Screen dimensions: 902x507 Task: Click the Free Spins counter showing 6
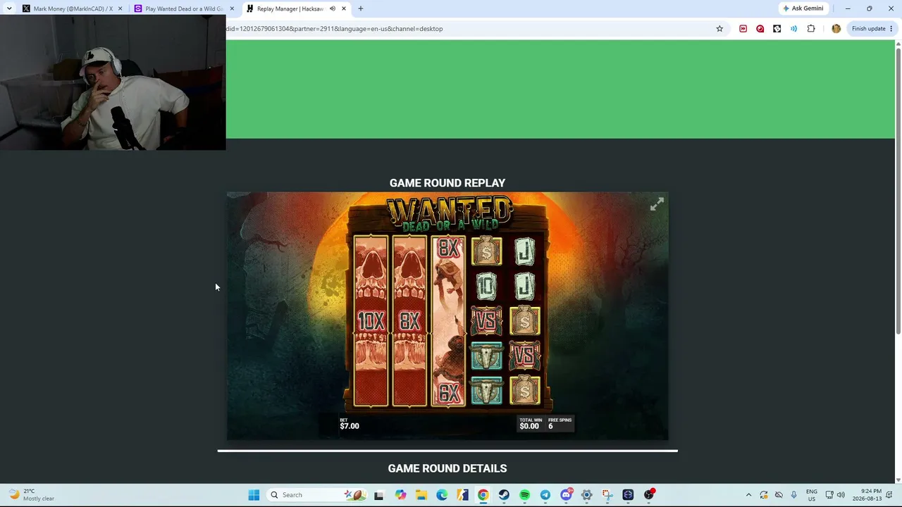[x=560, y=423]
